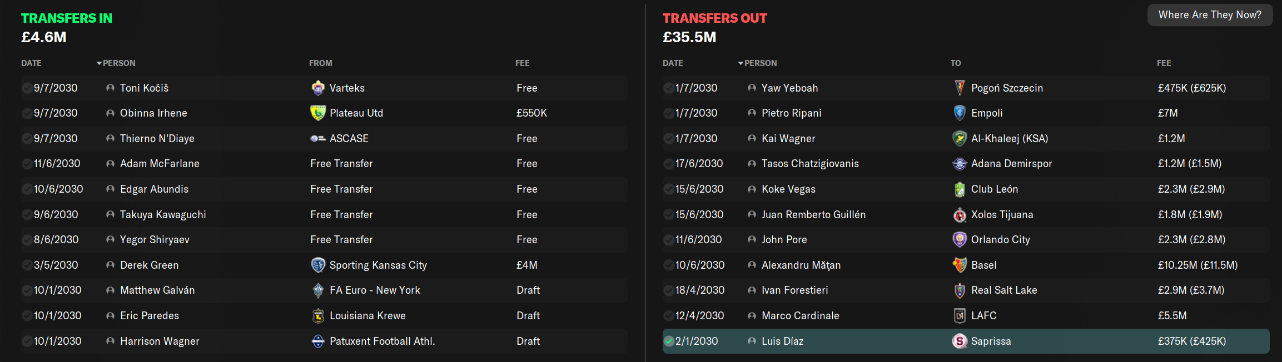
Task: Click the LAFC club logo
Action: click(x=960, y=315)
